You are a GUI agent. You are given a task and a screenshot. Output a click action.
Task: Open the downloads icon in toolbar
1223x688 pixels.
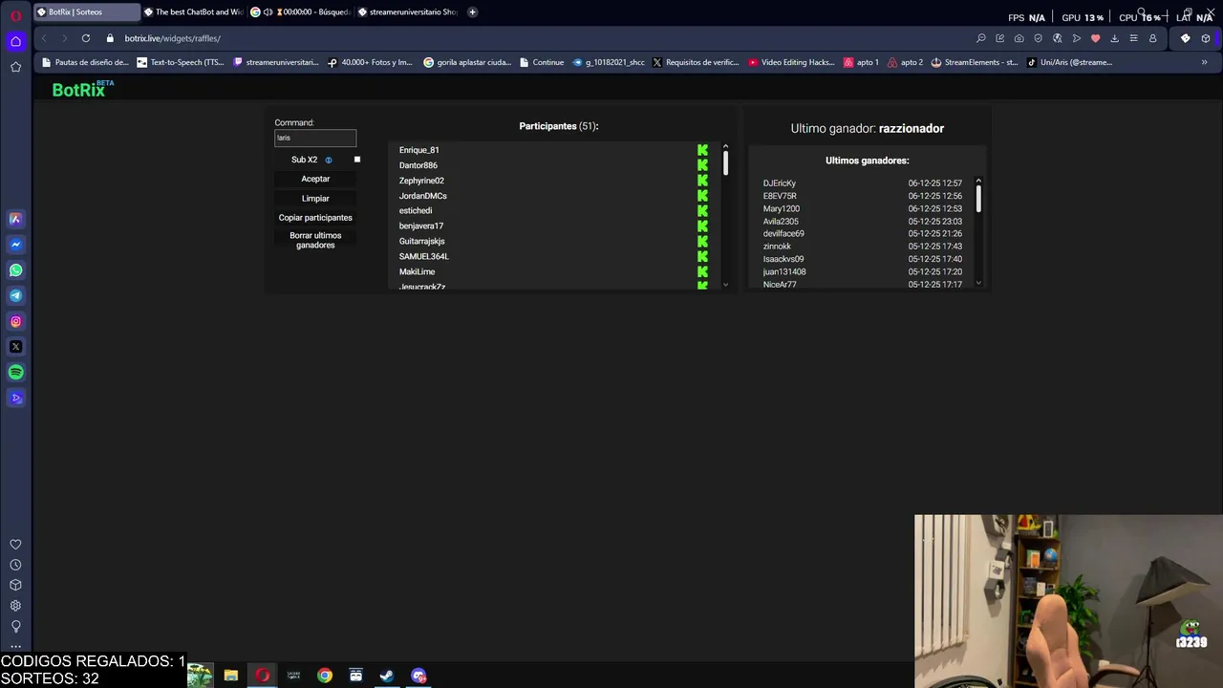pyautogui.click(x=1114, y=38)
